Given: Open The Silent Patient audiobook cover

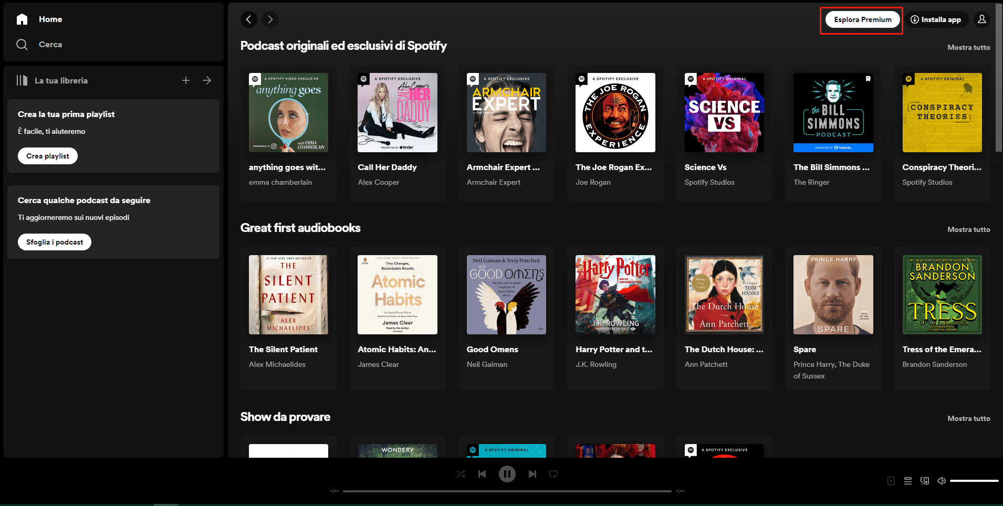Looking at the screenshot, I should 288,294.
